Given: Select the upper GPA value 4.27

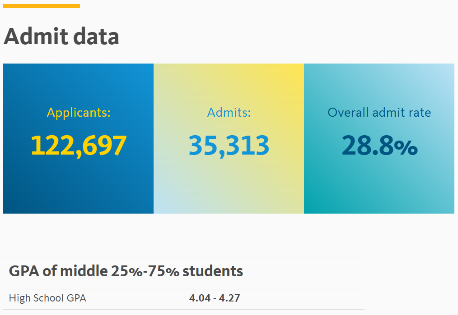Looking at the screenshot, I should coord(229,298).
